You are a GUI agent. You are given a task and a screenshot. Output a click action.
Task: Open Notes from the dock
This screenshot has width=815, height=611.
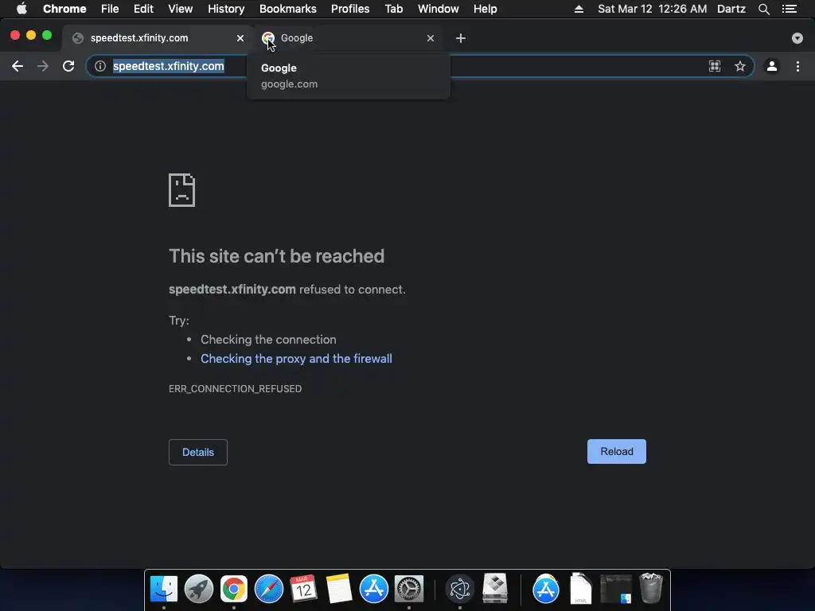(x=339, y=590)
